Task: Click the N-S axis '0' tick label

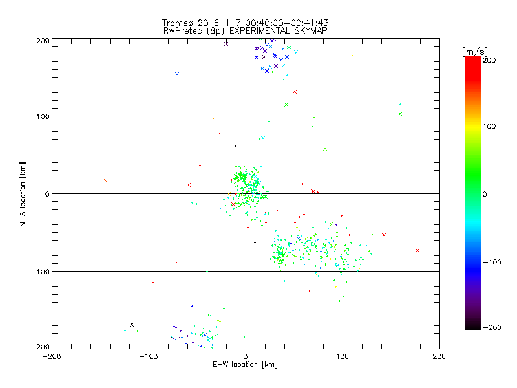Action: click(47, 194)
